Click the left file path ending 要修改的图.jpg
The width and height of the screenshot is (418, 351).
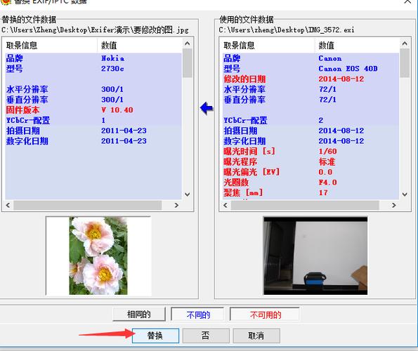[x=95, y=29]
